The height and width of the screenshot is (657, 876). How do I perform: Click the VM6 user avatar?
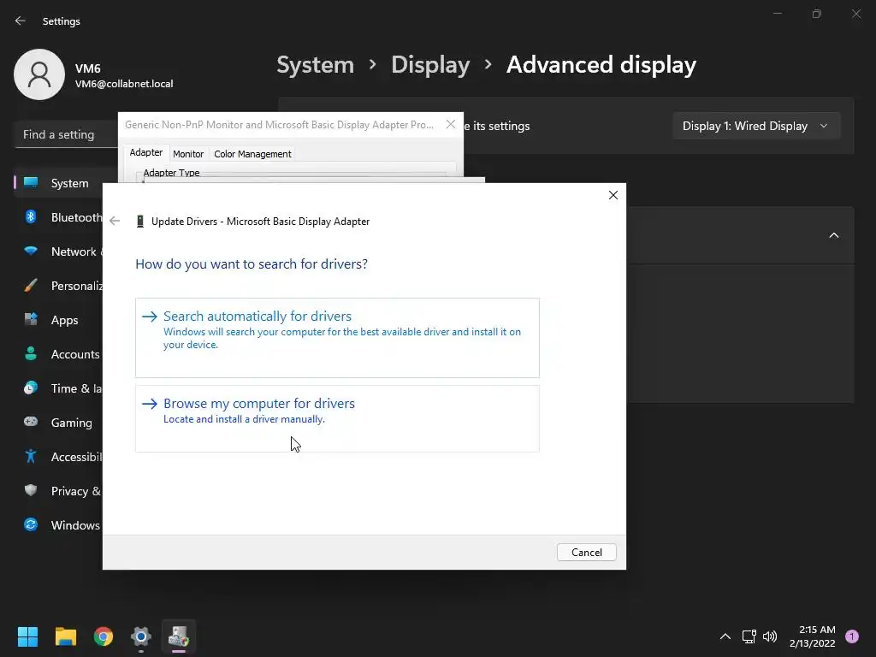[39, 74]
